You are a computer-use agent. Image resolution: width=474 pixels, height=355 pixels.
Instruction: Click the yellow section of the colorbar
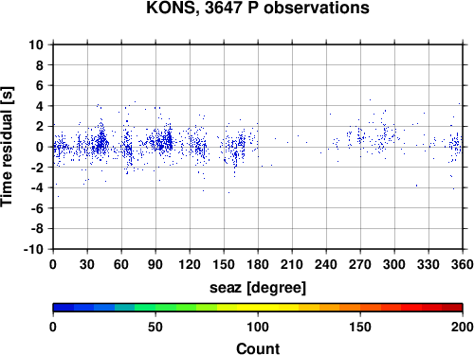258,308
